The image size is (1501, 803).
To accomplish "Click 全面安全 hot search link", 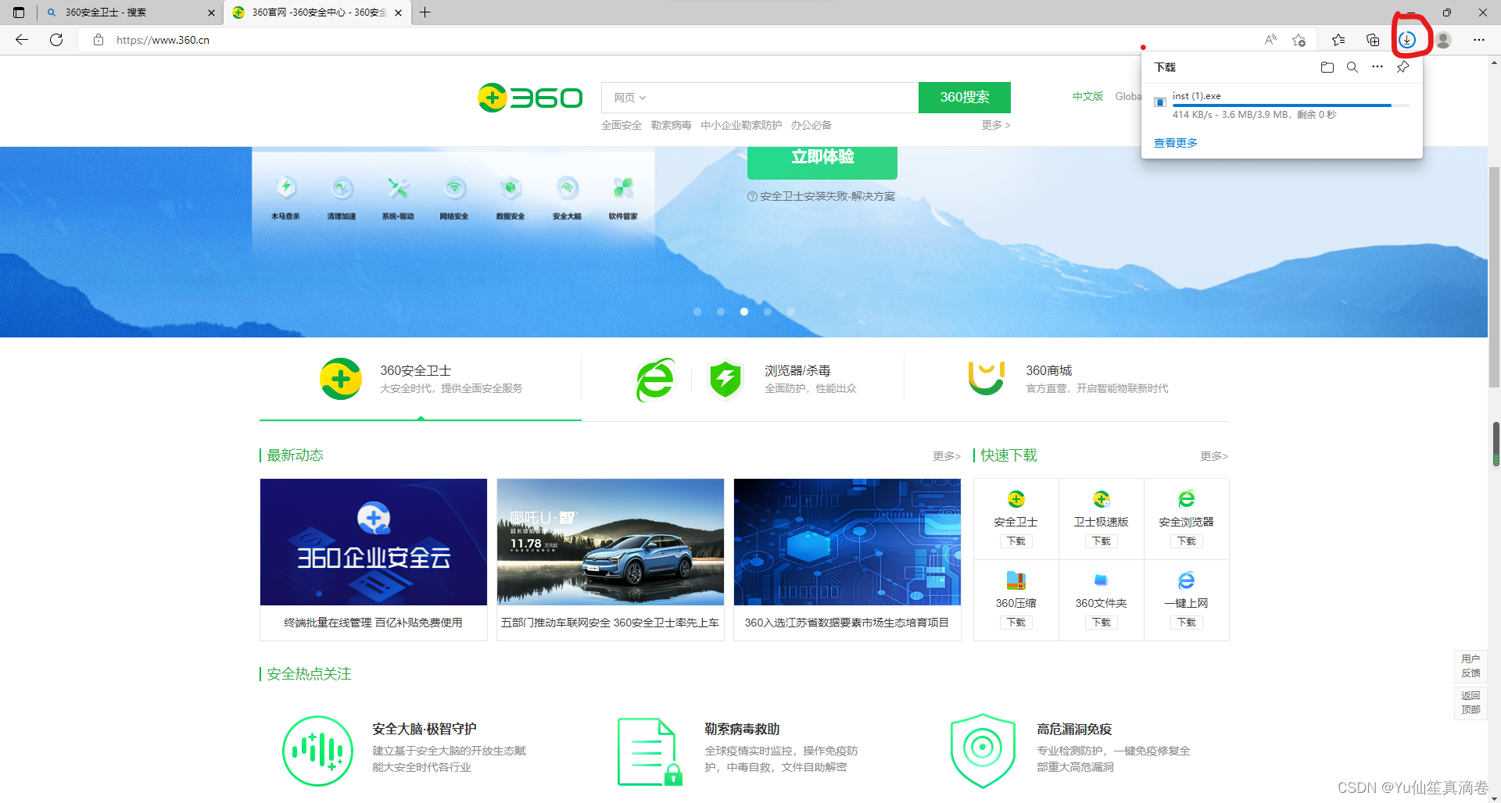I will (x=622, y=125).
